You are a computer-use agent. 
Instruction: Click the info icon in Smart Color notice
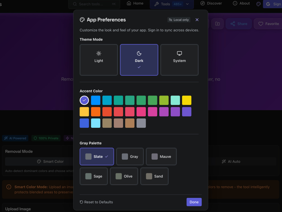pyautogui.click(x=9, y=187)
